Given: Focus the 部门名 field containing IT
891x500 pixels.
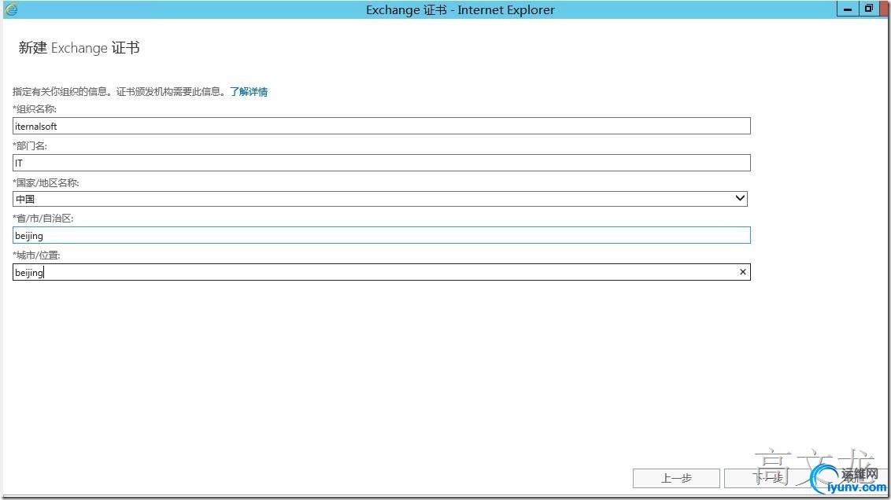Looking at the screenshot, I should coord(381,163).
